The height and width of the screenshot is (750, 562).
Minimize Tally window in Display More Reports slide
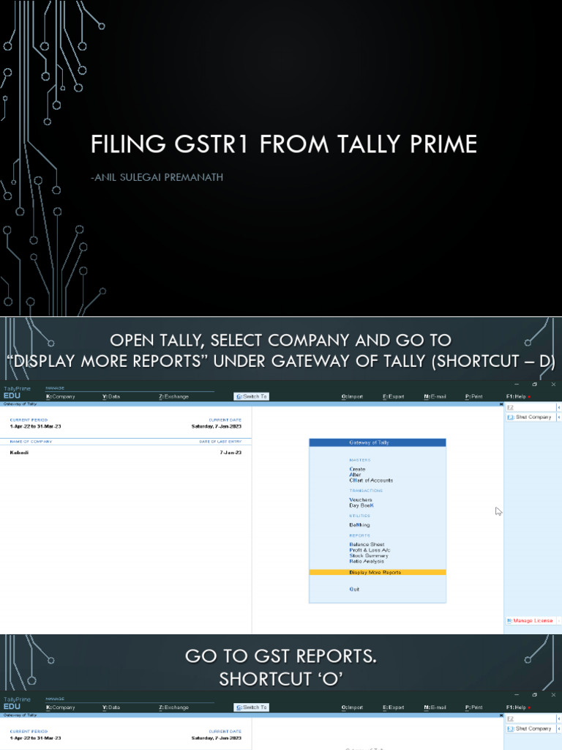(517, 384)
